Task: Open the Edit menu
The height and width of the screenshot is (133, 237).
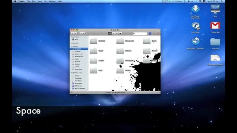Action: pos(34,1)
